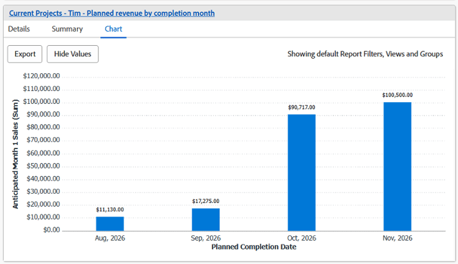Switch to the Summary tab
Screen dimensions: 458x264
(x=67, y=29)
